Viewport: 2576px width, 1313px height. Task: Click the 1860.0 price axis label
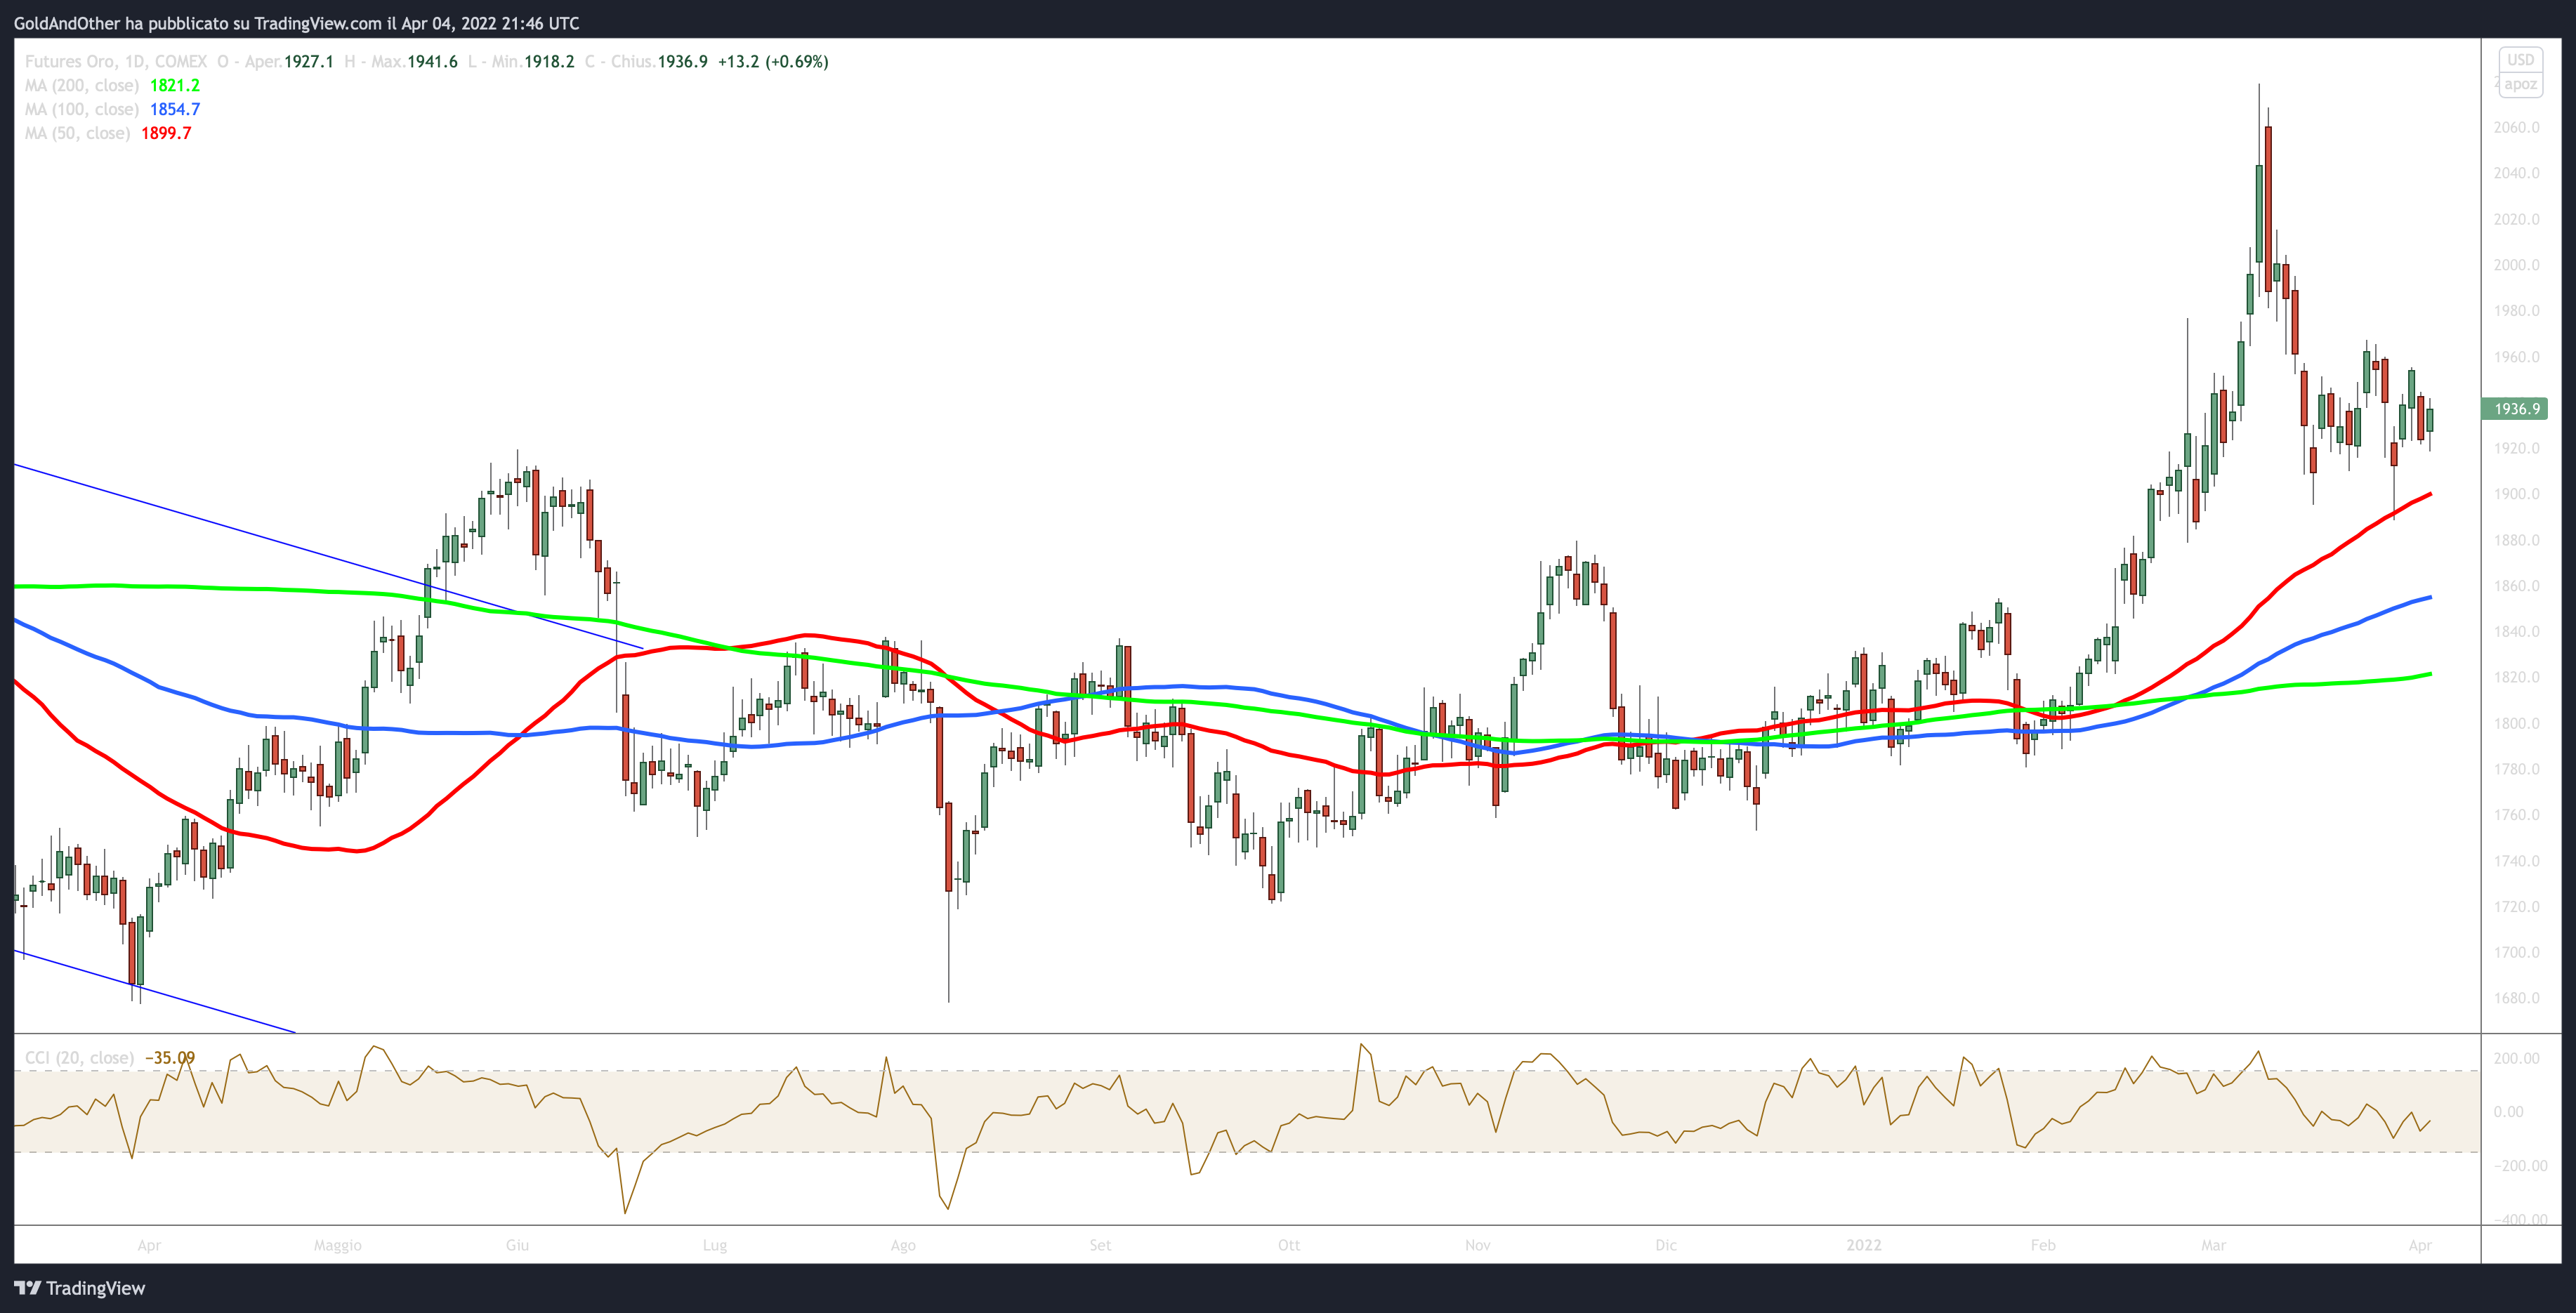pyautogui.click(x=2517, y=586)
